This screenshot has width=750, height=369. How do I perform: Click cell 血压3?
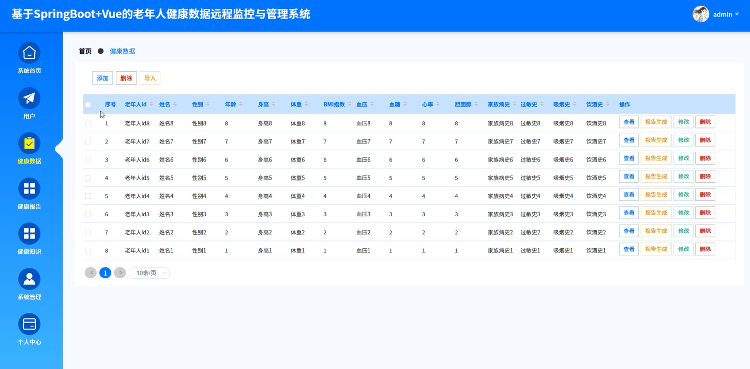click(x=364, y=214)
